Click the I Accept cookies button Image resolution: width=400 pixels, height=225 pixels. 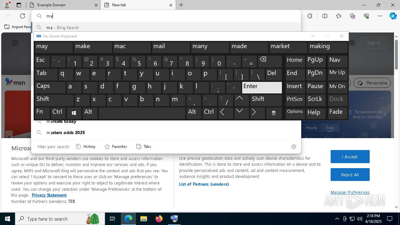[350, 157]
